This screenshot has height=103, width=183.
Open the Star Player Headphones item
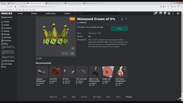[x=121, y=76]
